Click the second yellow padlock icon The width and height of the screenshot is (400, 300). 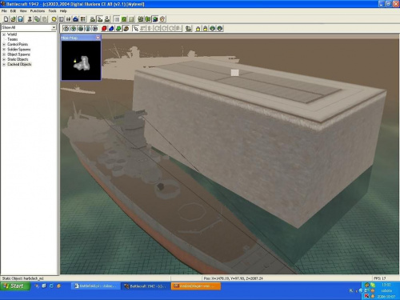coord(206,29)
